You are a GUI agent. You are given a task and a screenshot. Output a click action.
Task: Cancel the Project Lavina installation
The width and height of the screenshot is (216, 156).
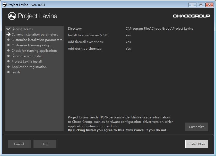(19, 144)
